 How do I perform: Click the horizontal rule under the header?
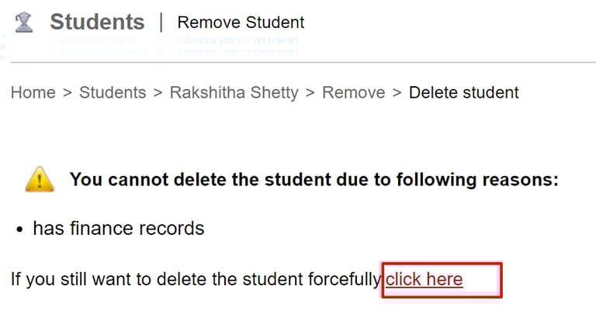coord(298,62)
